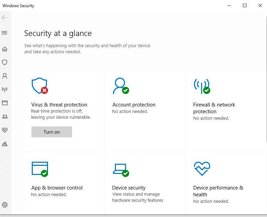Image resolution: width=267 pixels, height=217 pixels.
Task: Close the Windows Security window
Action: [x=260, y=5]
